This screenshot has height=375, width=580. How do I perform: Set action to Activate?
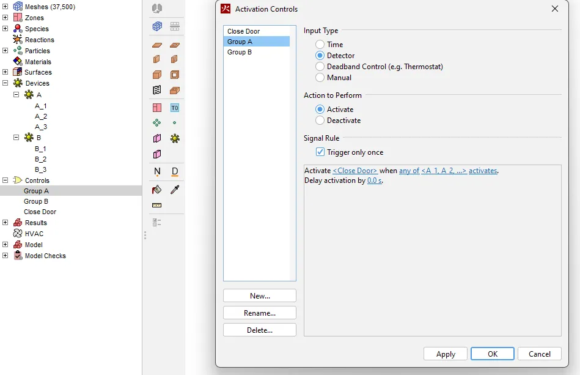(x=320, y=110)
